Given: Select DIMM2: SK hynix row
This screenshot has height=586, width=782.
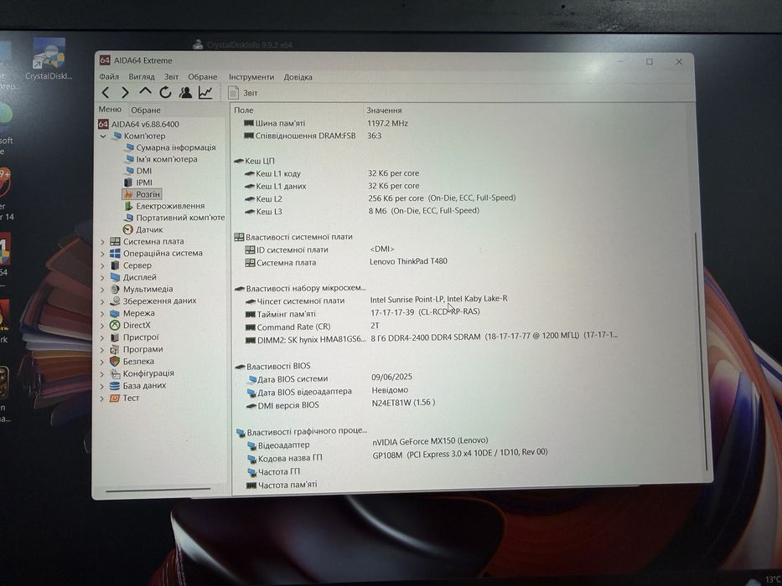Looking at the screenshot, I should click(x=432, y=339).
